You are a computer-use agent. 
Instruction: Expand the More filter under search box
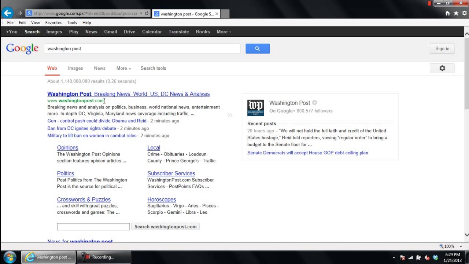click(x=123, y=68)
